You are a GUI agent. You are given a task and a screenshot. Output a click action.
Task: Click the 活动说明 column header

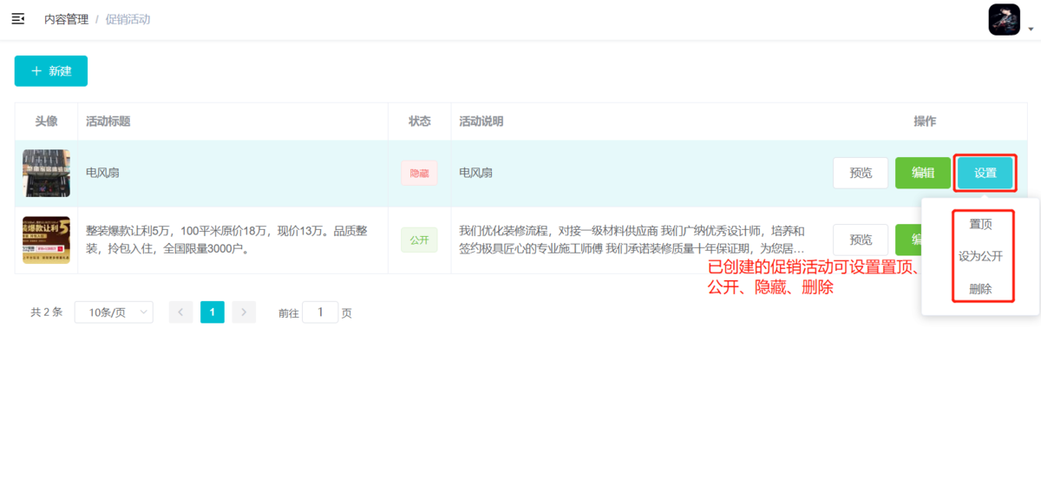pyautogui.click(x=481, y=122)
